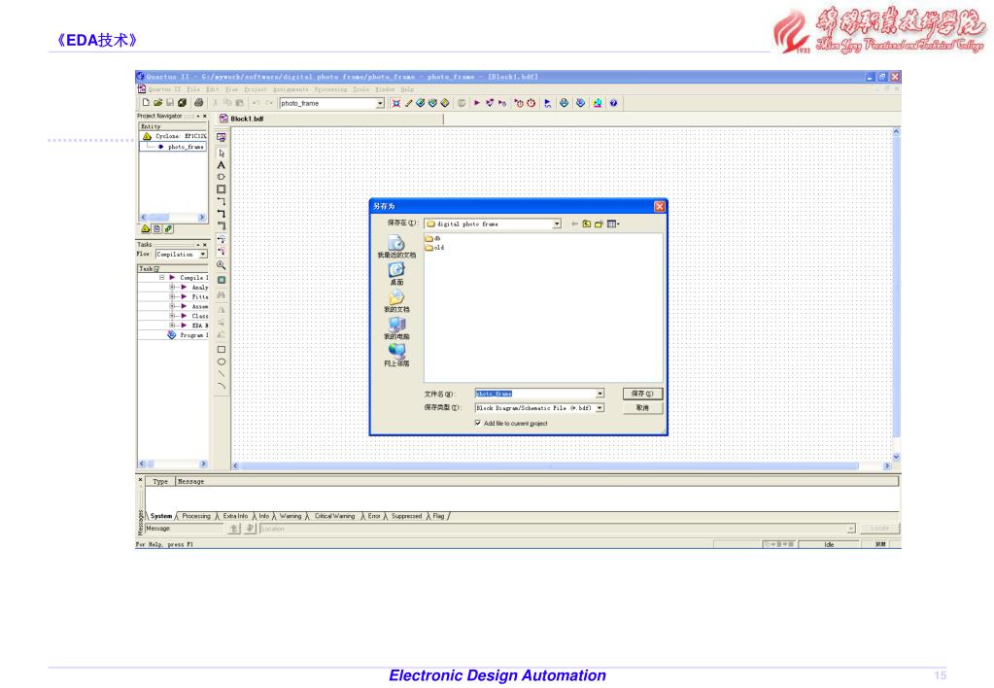
Task: Expand the EDA Netlist task row
Action: pyautogui.click(x=172, y=326)
